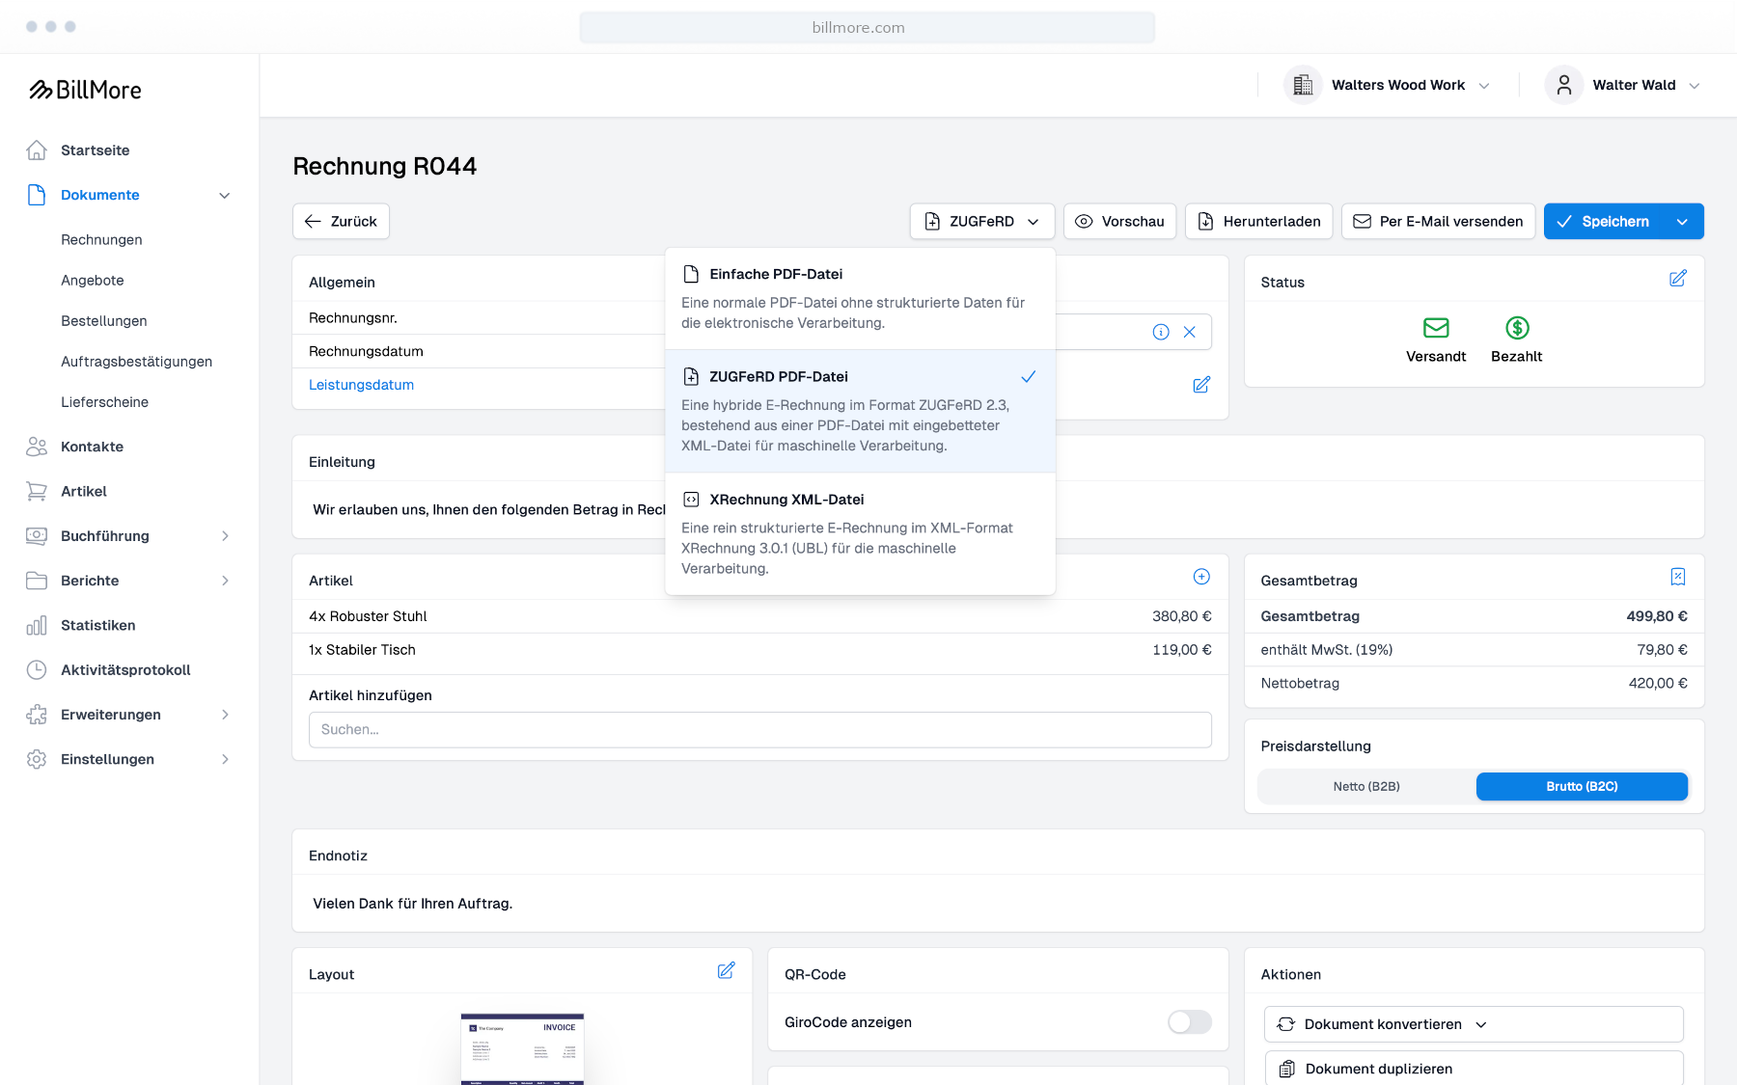Click the Status panel edit icon
The width and height of the screenshot is (1737, 1085).
point(1678,279)
